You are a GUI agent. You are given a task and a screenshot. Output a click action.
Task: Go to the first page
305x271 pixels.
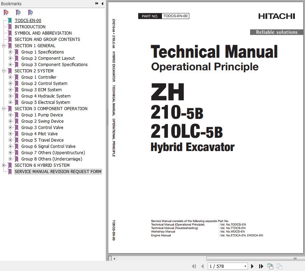point(194,266)
